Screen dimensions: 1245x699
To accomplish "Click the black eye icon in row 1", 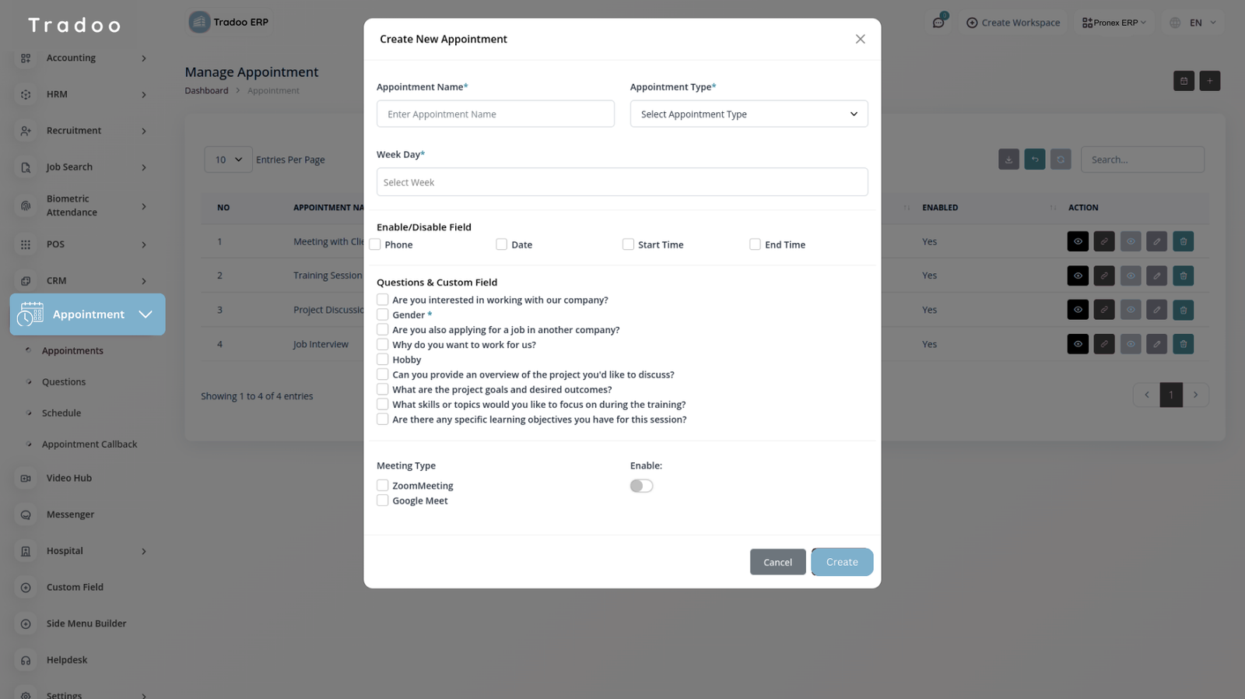I will 1078,241.
